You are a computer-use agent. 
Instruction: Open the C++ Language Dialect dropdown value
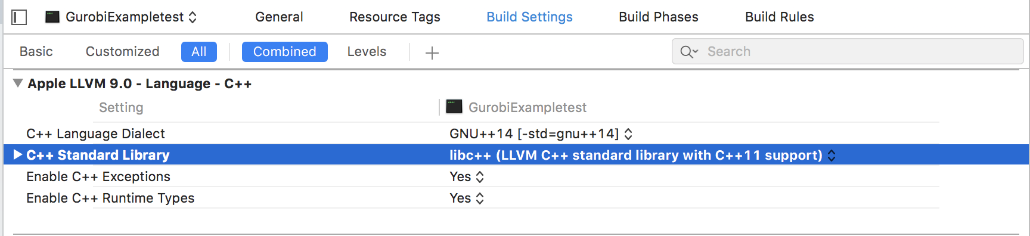(x=541, y=134)
